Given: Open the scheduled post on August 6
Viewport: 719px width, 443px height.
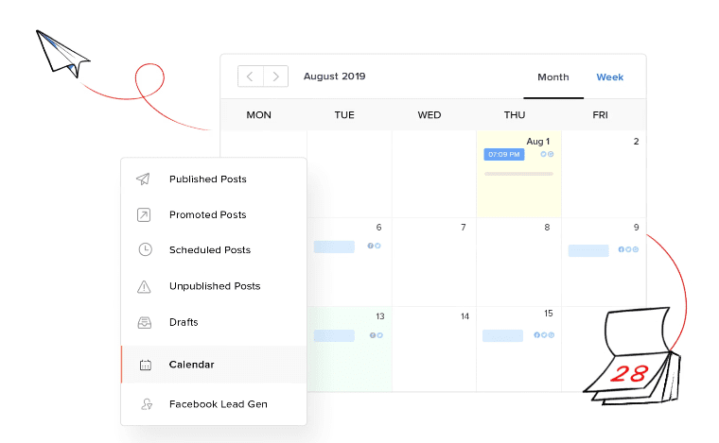Looking at the screenshot, I should 334,247.
